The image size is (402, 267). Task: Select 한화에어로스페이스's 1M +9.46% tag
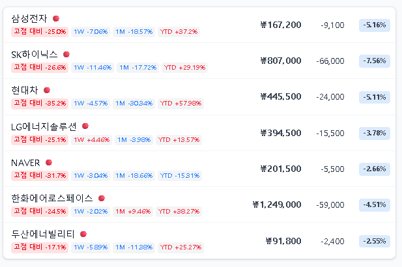tap(134, 211)
